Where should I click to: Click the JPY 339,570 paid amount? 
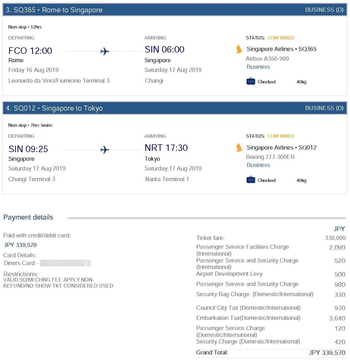pyautogui.click(x=20, y=245)
